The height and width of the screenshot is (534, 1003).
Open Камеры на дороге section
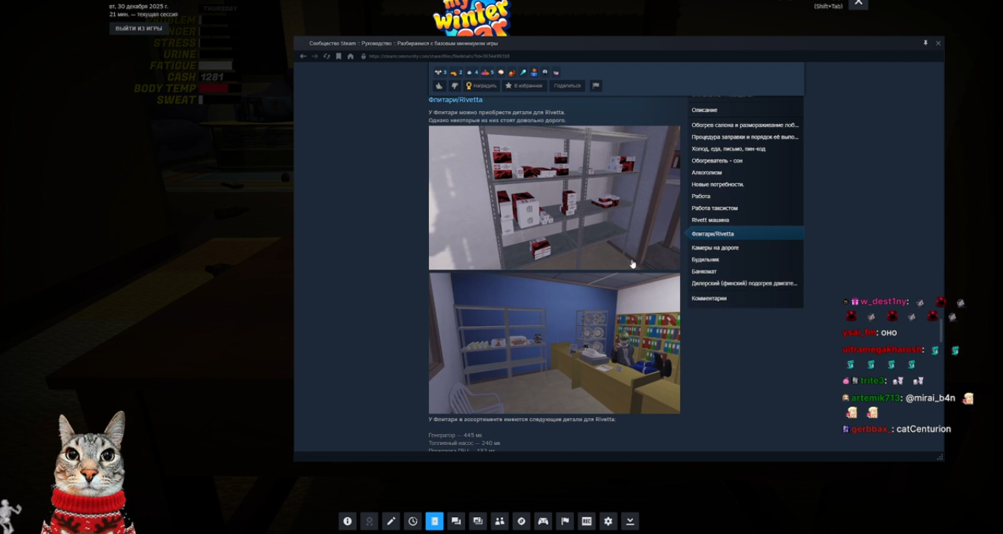click(715, 248)
